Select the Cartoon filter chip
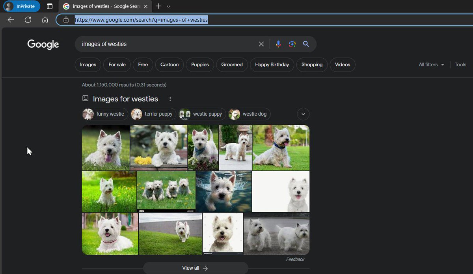Image resolution: width=473 pixels, height=274 pixels. pos(169,65)
